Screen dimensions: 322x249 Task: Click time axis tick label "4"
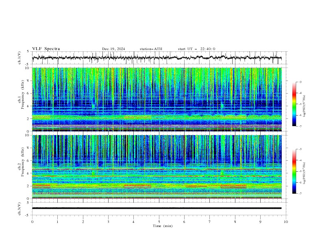click(x=134, y=222)
